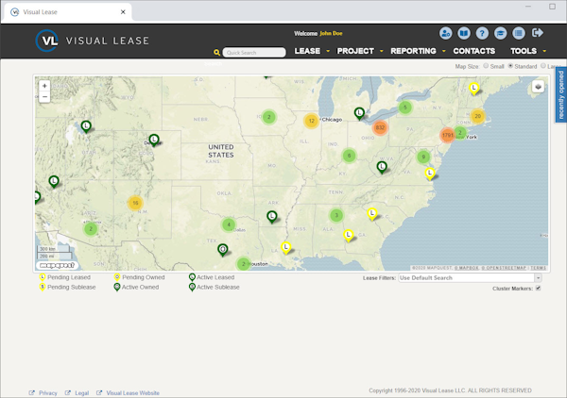Click the yellow magnifier search icon

click(216, 53)
